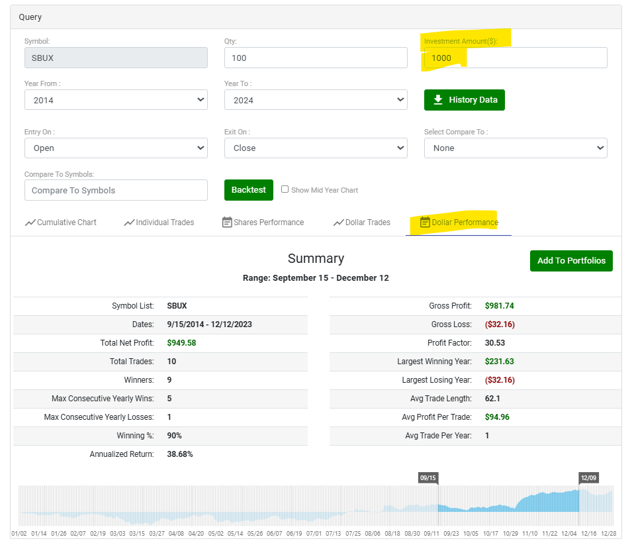
Task: Click the Compare To Symbols input
Action: click(x=116, y=190)
